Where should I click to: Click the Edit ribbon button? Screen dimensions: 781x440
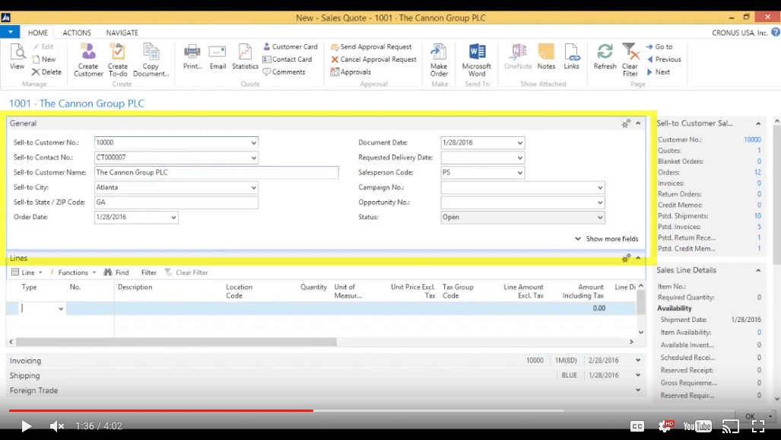coord(43,46)
